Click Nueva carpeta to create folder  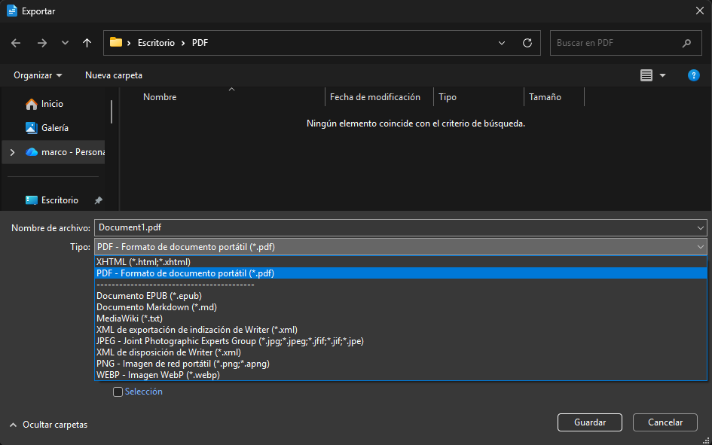(114, 75)
